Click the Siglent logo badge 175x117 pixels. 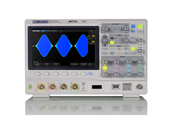pyautogui.click(x=41, y=22)
